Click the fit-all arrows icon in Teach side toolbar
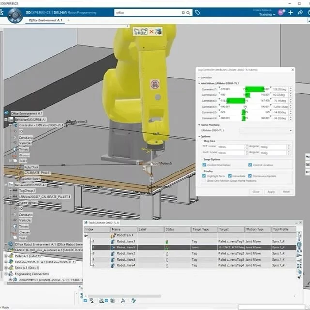 click(299, 266)
